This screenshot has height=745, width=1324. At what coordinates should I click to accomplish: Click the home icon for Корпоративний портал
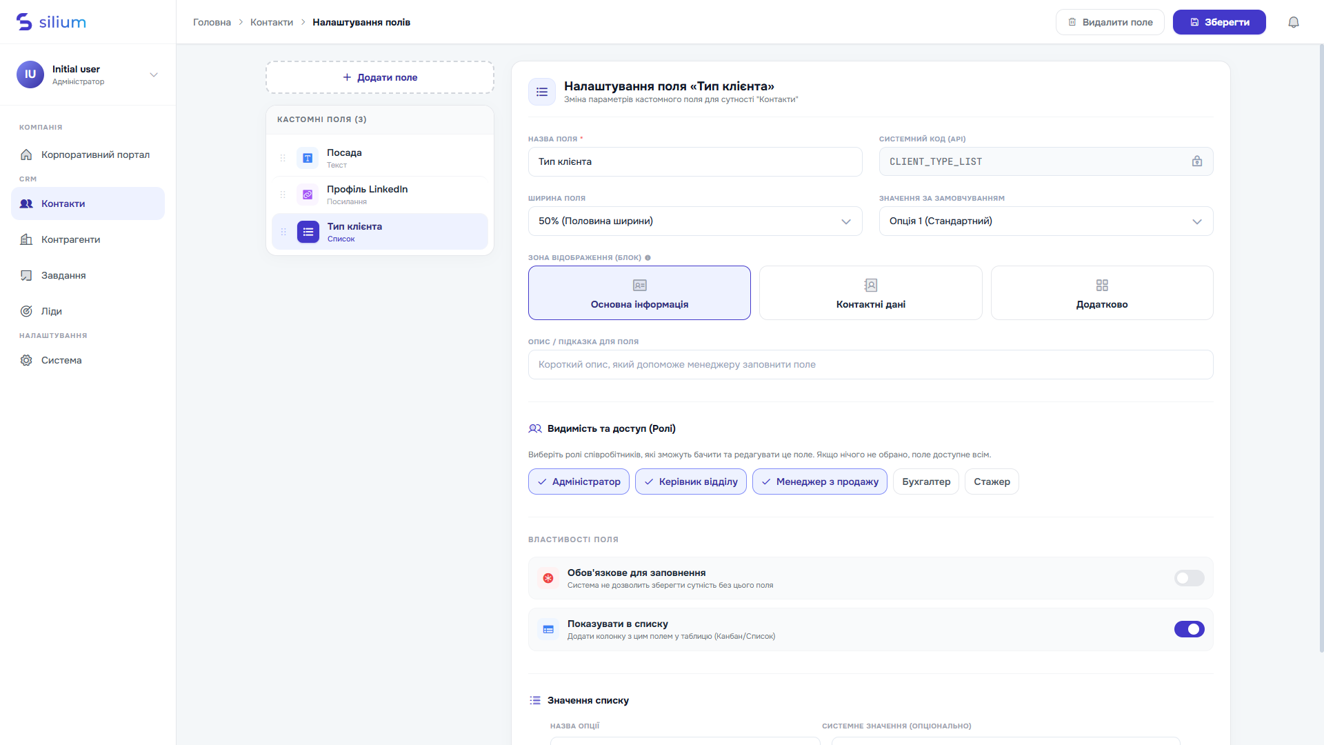(x=26, y=155)
